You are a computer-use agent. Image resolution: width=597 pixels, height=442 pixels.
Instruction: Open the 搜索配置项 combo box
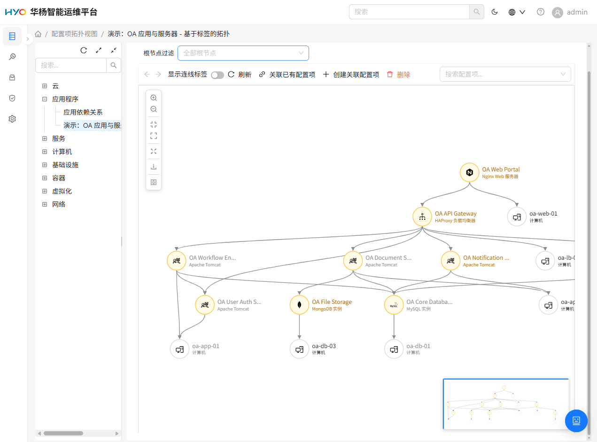[505, 74]
